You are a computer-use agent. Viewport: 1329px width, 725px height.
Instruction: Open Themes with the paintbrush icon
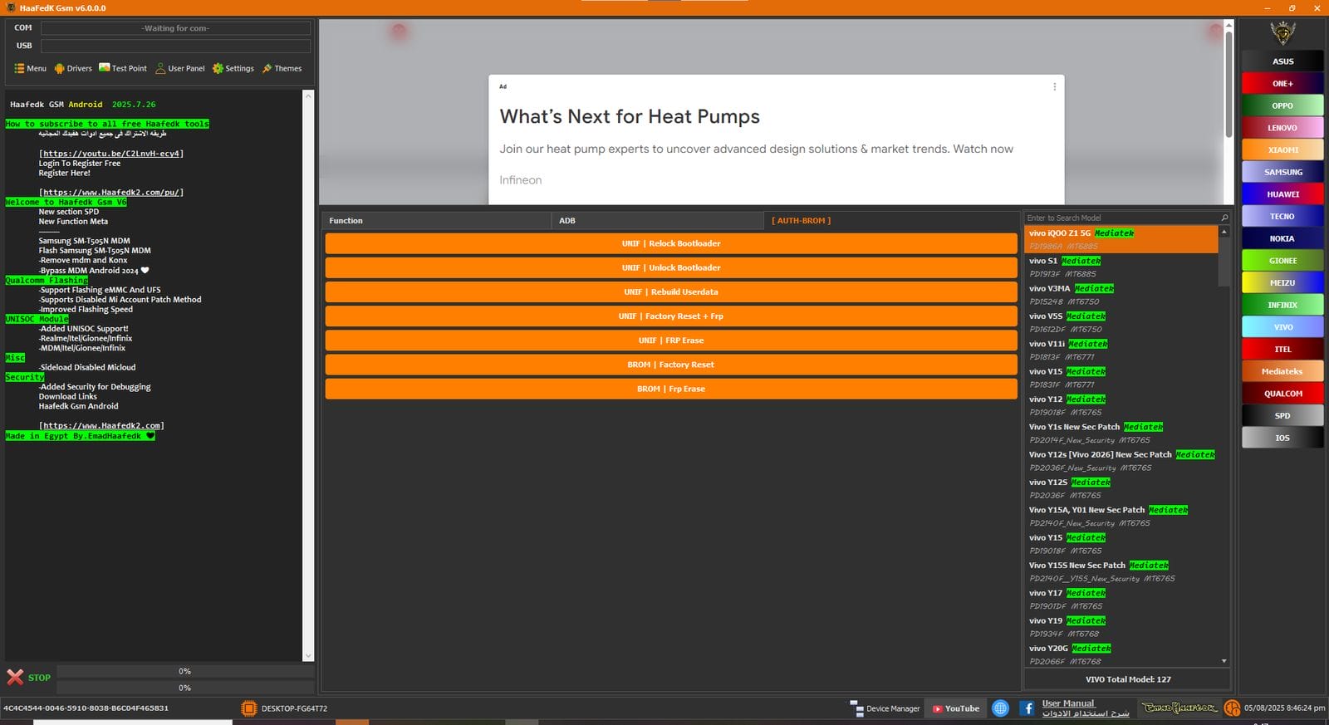(x=267, y=69)
